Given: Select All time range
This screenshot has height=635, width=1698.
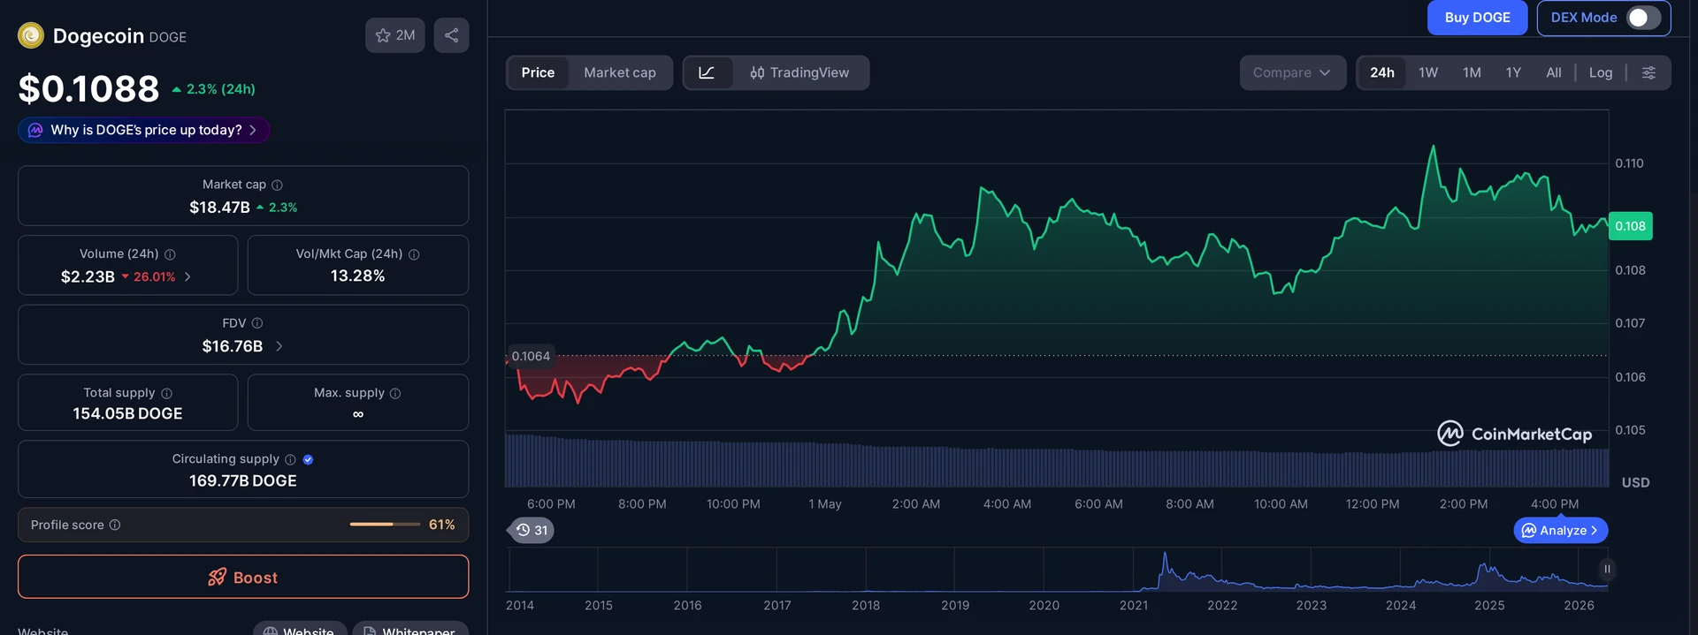Looking at the screenshot, I should coord(1554,72).
